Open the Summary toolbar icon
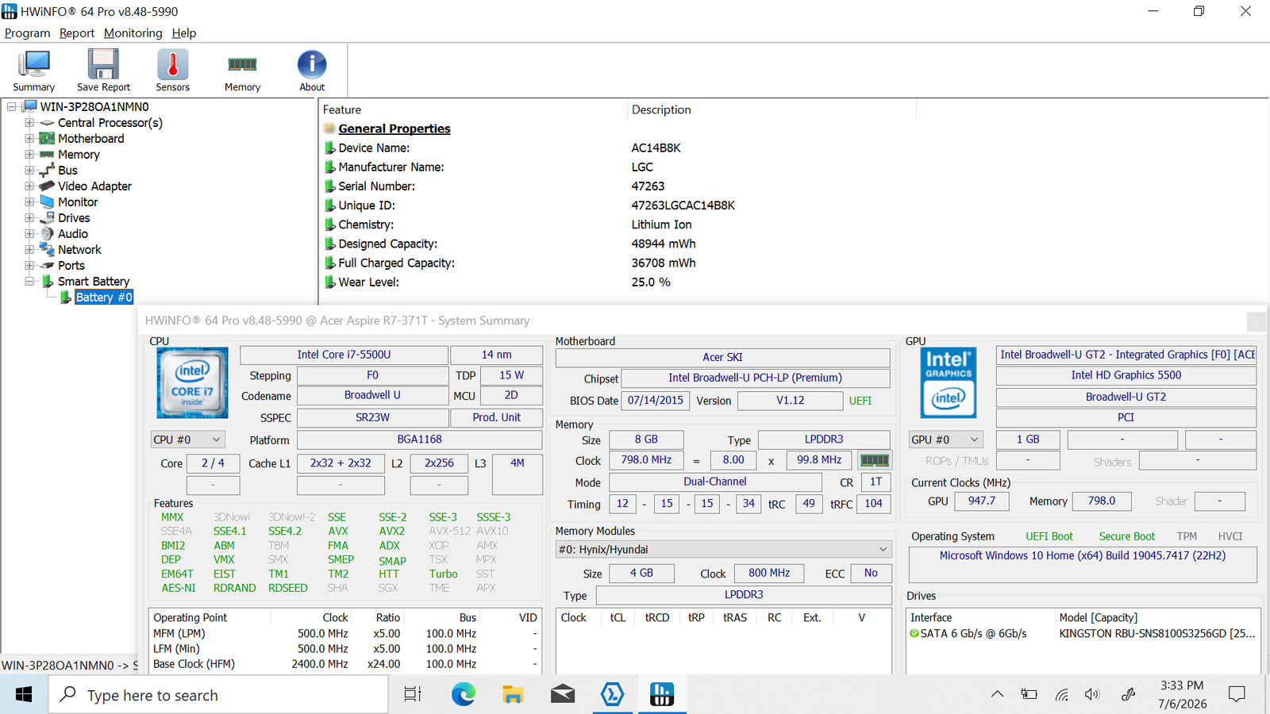The height and width of the screenshot is (714, 1270). point(34,64)
